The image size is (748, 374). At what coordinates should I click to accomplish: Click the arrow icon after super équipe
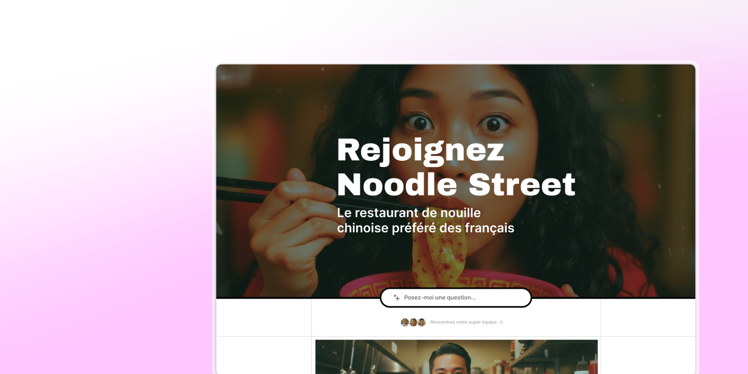click(x=501, y=322)
